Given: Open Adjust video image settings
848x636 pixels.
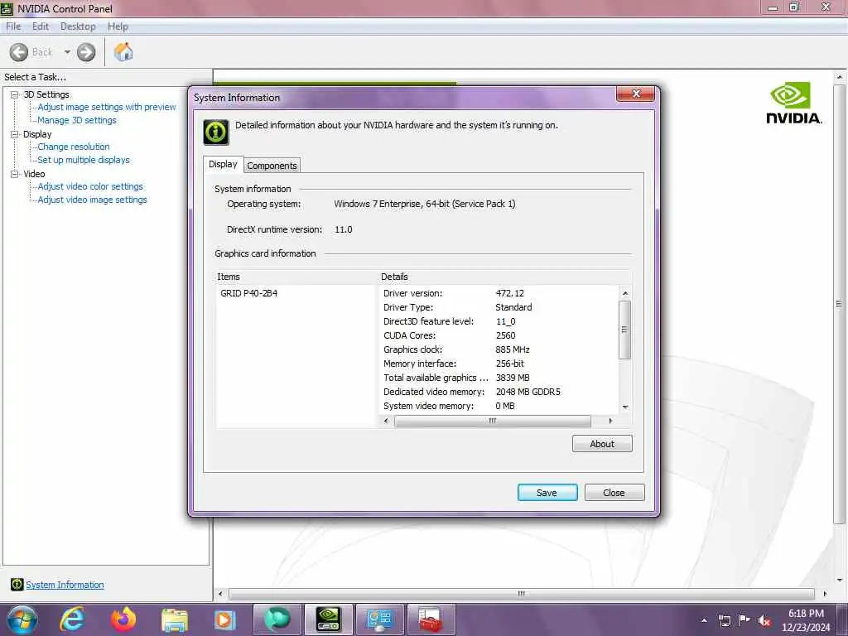Looking at the screenshot, I should coord(92,200).
